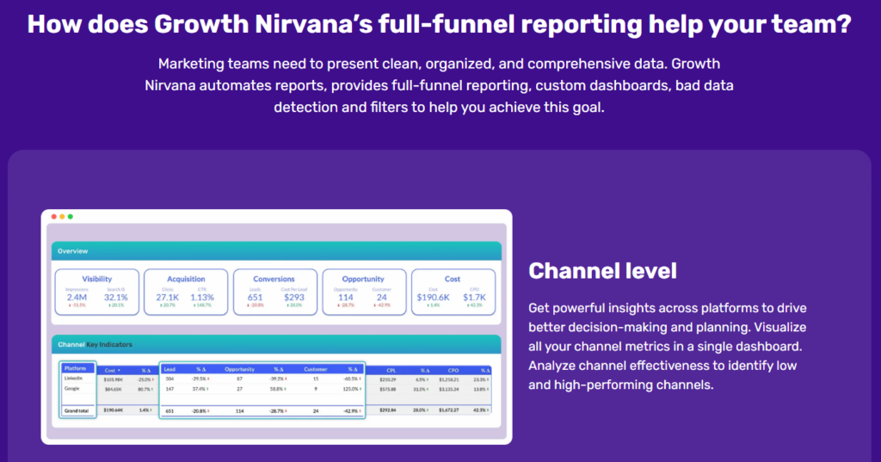Click the $1.7K CPO value
The image size is (881, 462).
click(474, 298)
